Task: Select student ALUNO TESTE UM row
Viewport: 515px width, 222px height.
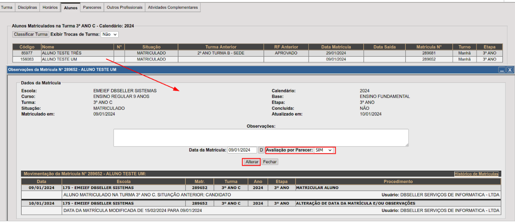Action: [x=257, y=60]
